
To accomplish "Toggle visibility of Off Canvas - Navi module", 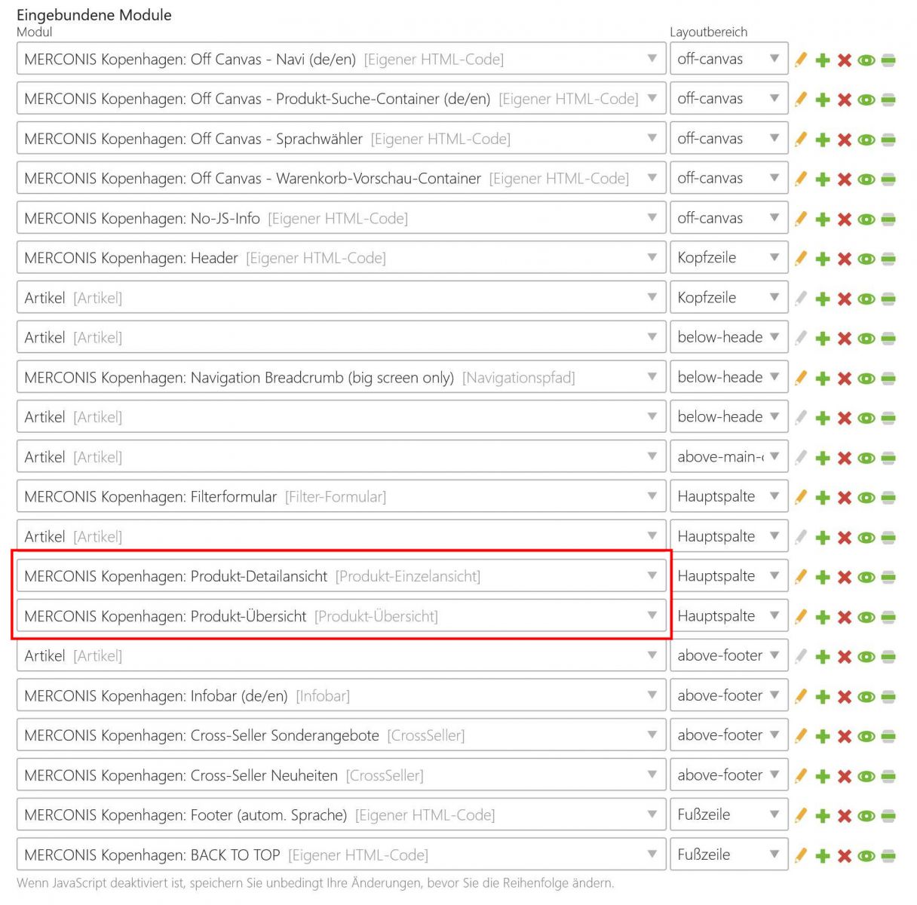I will point(866,60).
